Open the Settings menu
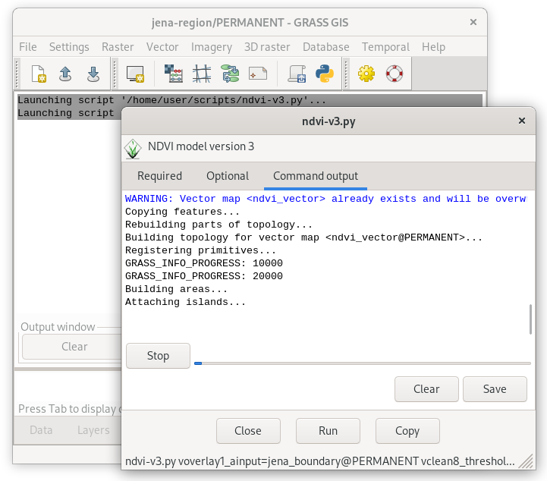The height and width of the screenshot is (481, 547). point(69,47)
